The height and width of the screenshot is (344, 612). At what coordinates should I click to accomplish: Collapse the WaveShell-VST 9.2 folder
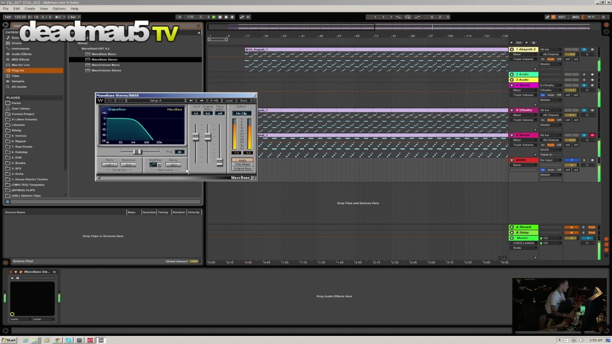[79, 49]
